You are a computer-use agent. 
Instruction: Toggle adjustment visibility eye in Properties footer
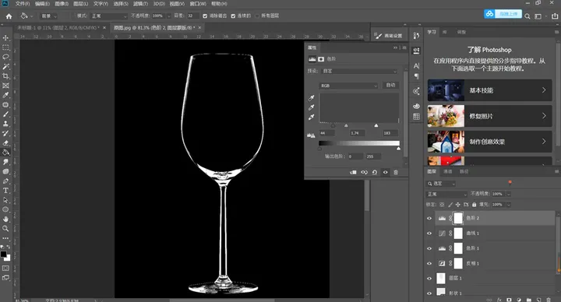click(386, 172)
